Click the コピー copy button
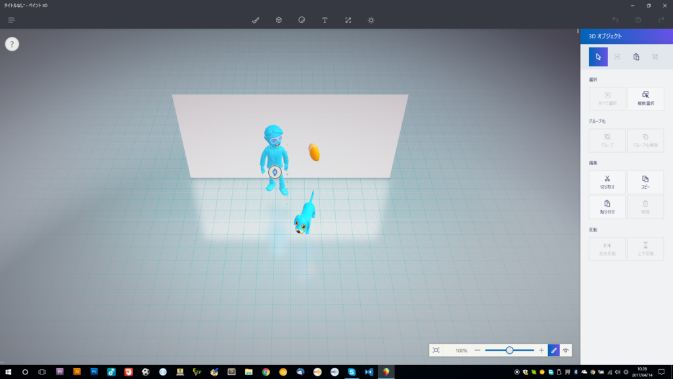Screen dimensions: 673x379 tap(645, 182)
